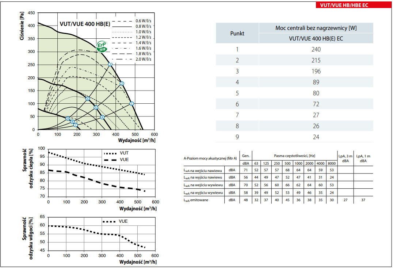The image size is (393, 268).
Task: Click point marker 8 on the pressure chart
Action: [x=72, y=122]
